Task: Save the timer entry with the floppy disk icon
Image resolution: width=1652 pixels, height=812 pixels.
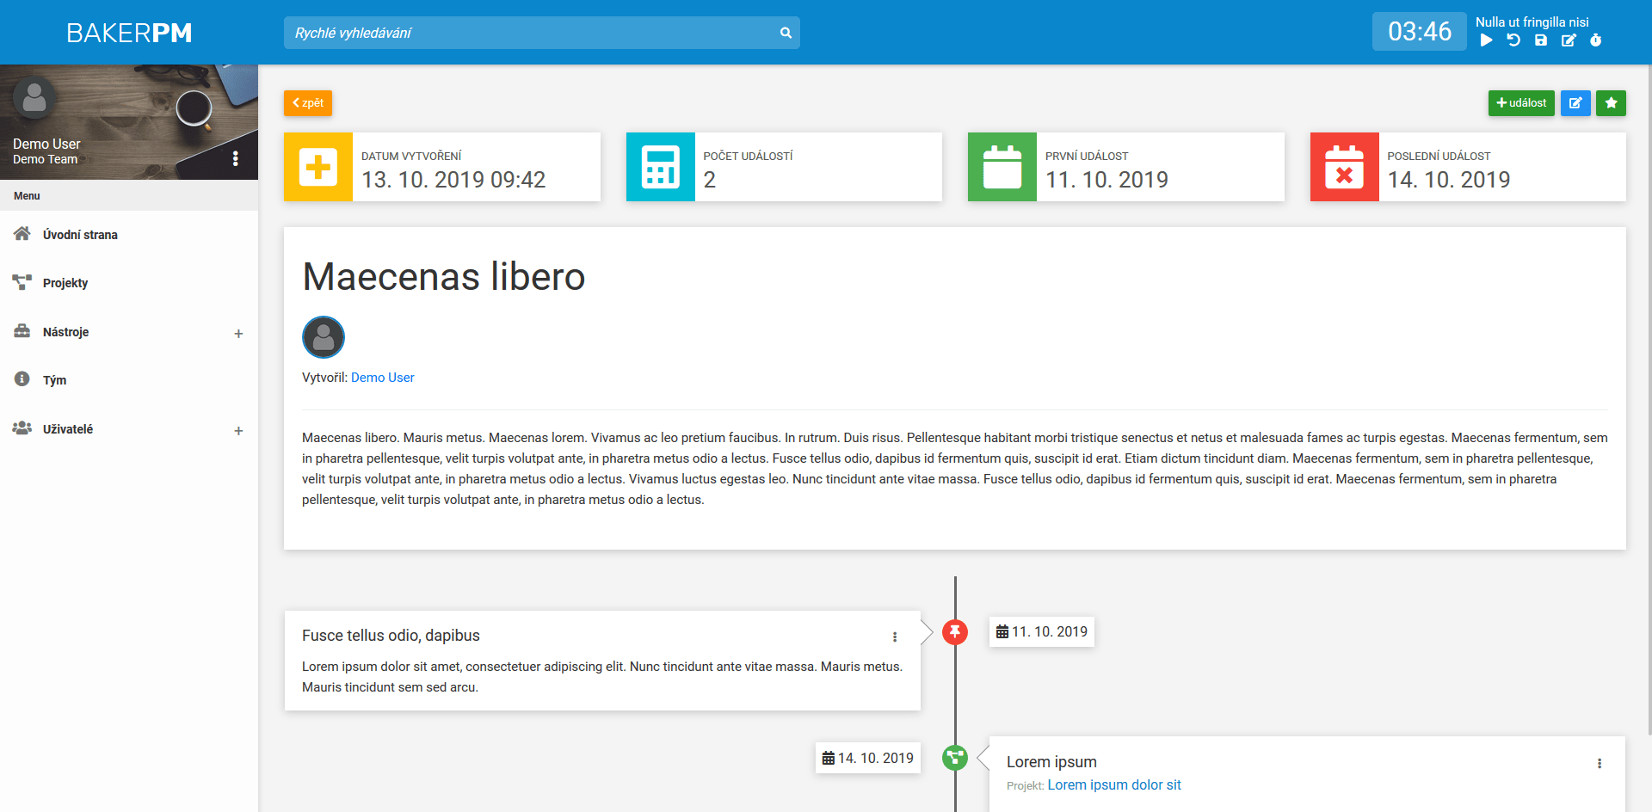Action: 1541,40
